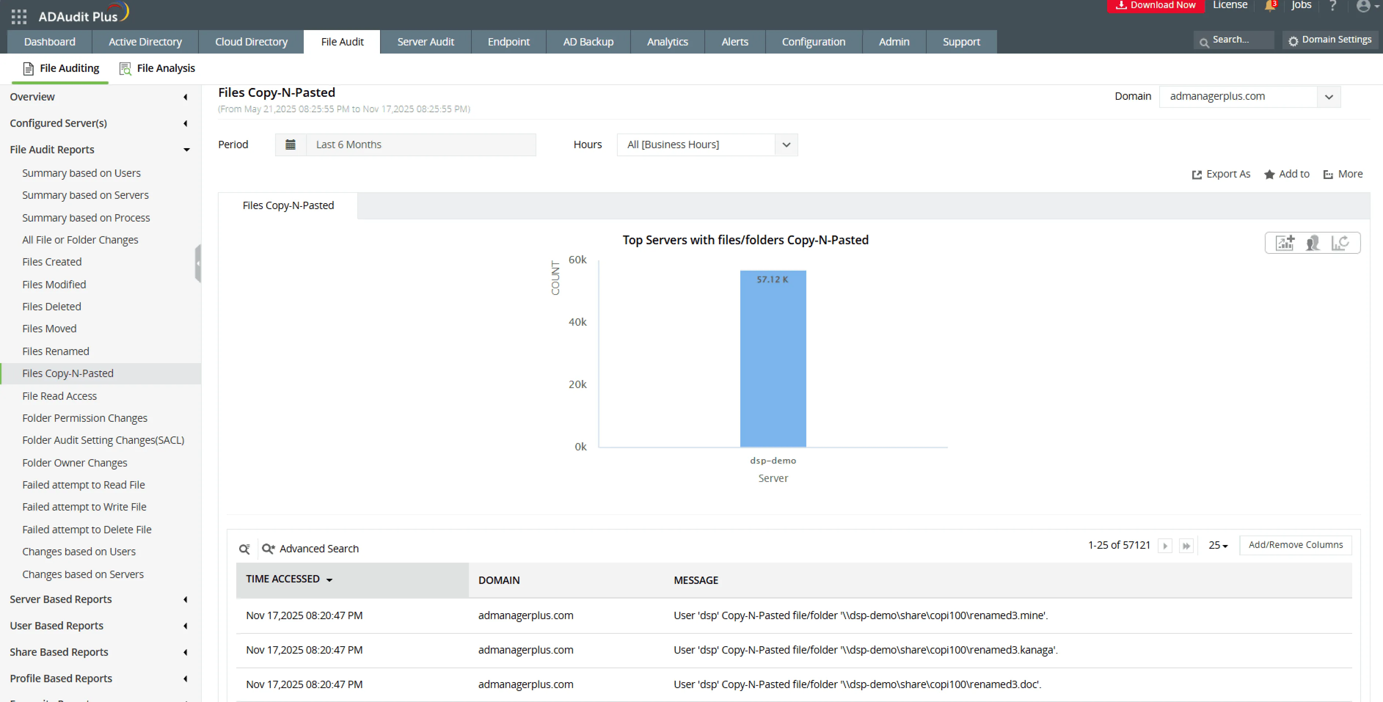Select the File Analysis sub-tab
1383x702 pixels.
point(157,69)
